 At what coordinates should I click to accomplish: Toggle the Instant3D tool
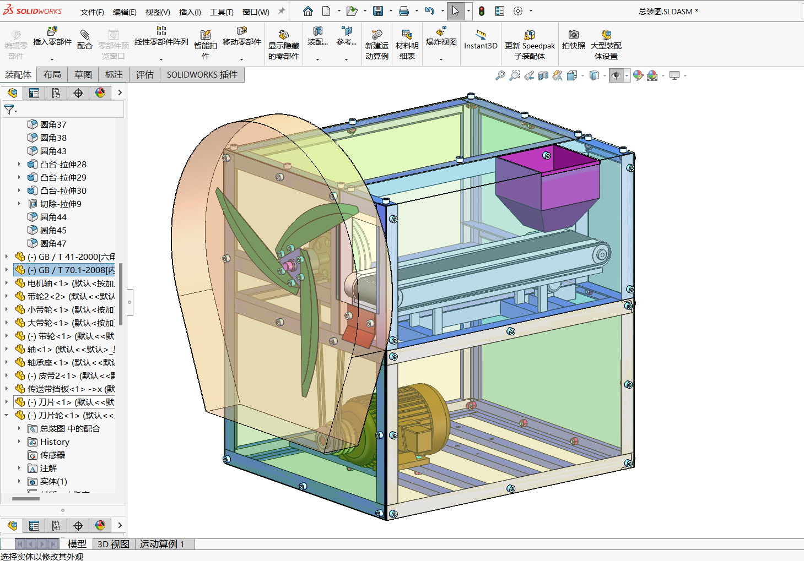(x=481, y=40)
